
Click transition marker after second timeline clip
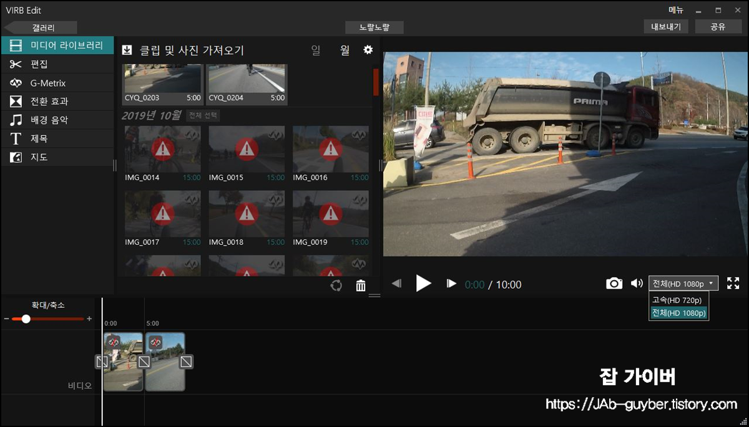point(186,362)
